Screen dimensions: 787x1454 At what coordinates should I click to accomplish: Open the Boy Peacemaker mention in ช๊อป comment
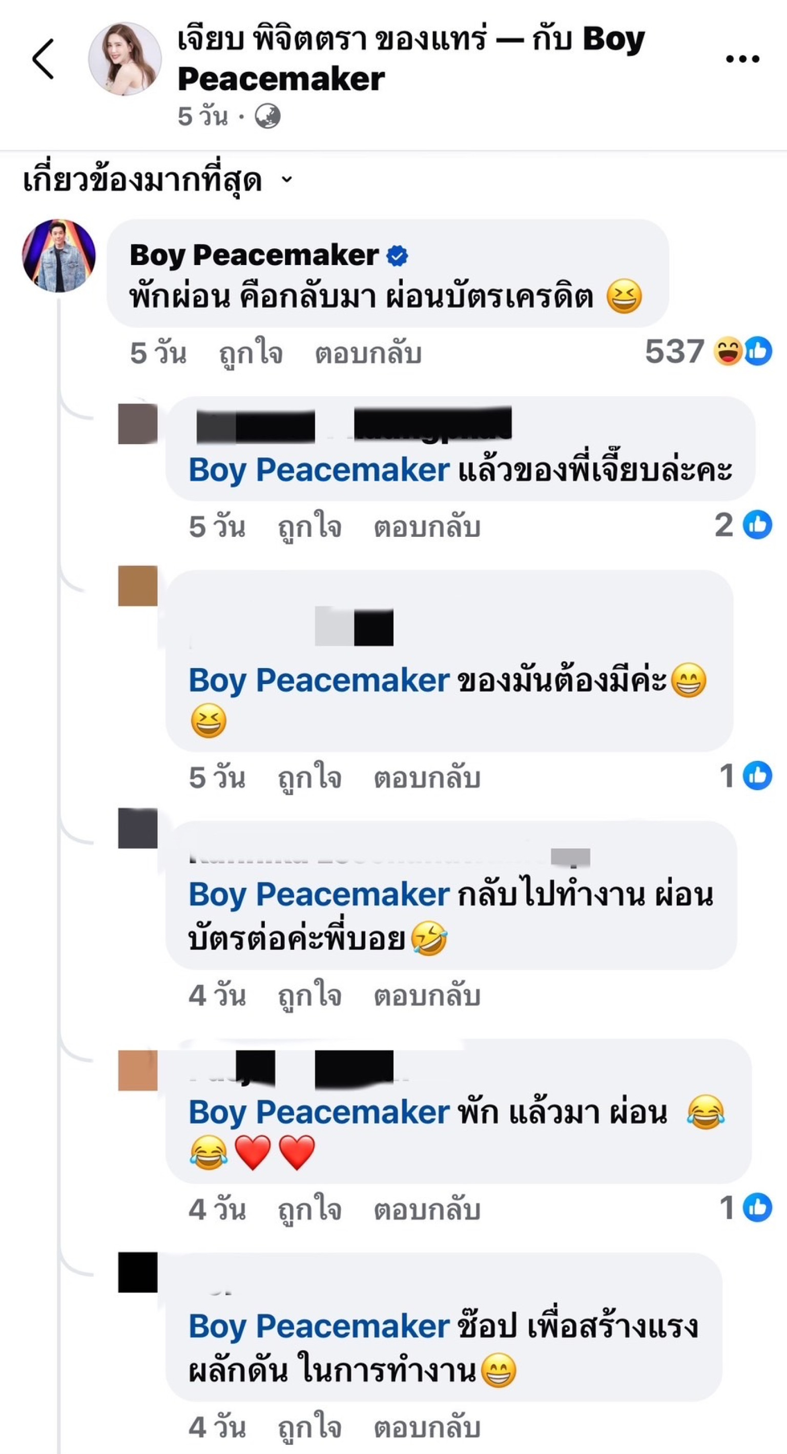click(x=319, y=1326)
